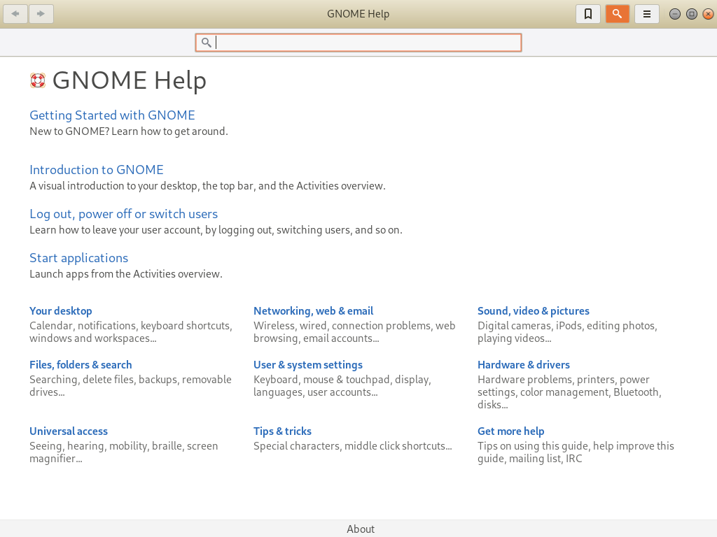Open Getting Started with GNOME link
This screenshot has height=537, width=717.
tap(112, 115)
